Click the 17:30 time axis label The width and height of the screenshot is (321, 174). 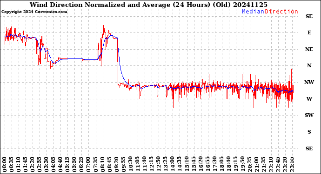(215, 164)
